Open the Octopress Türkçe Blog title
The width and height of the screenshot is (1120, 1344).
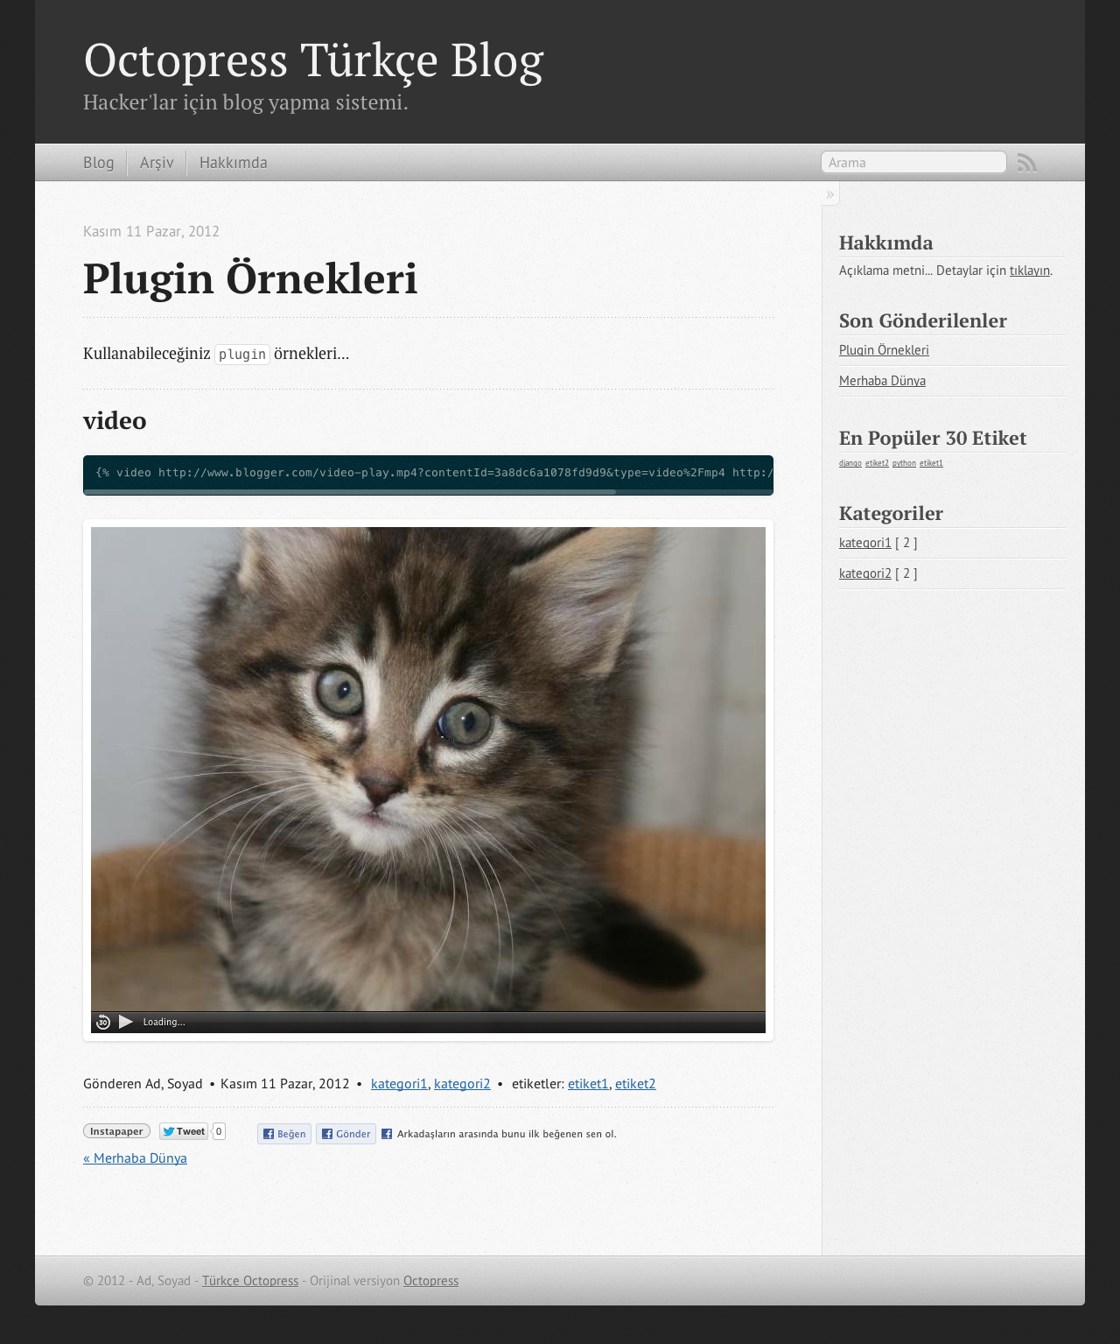coord(313,60)
